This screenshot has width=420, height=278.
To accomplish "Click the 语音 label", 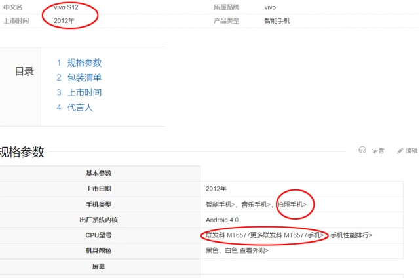I will pyautogui.click(x=378, y=151).
